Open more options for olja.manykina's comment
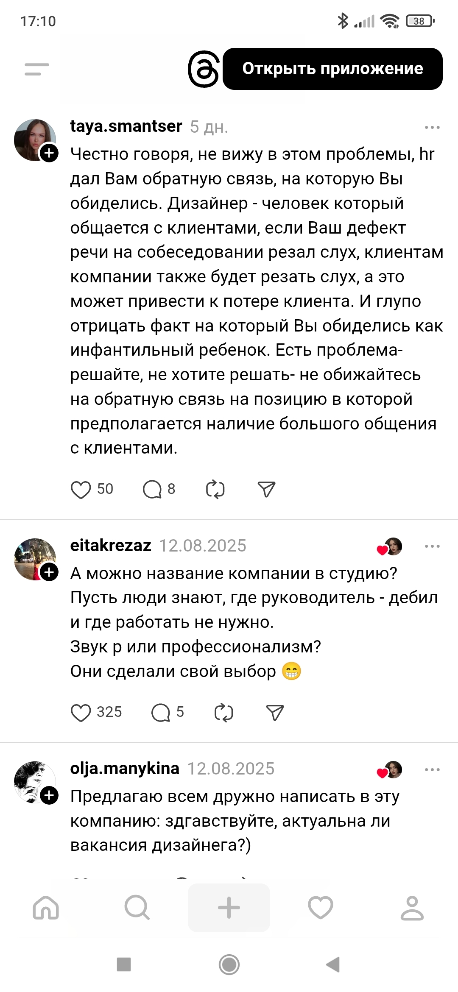Viewport: 458px width, 992px height. coord(432,769)
